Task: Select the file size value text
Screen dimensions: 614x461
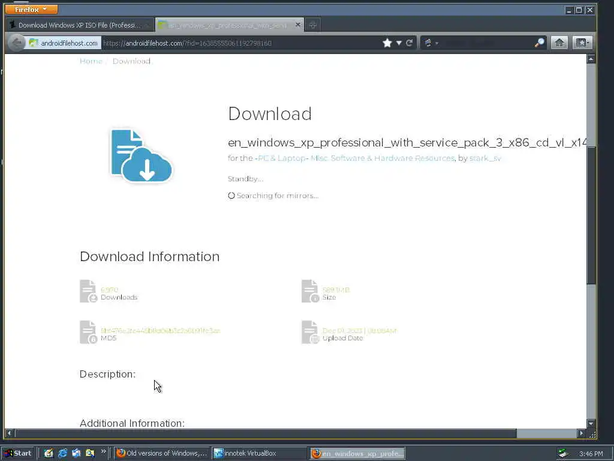Action: coord(336,290)
